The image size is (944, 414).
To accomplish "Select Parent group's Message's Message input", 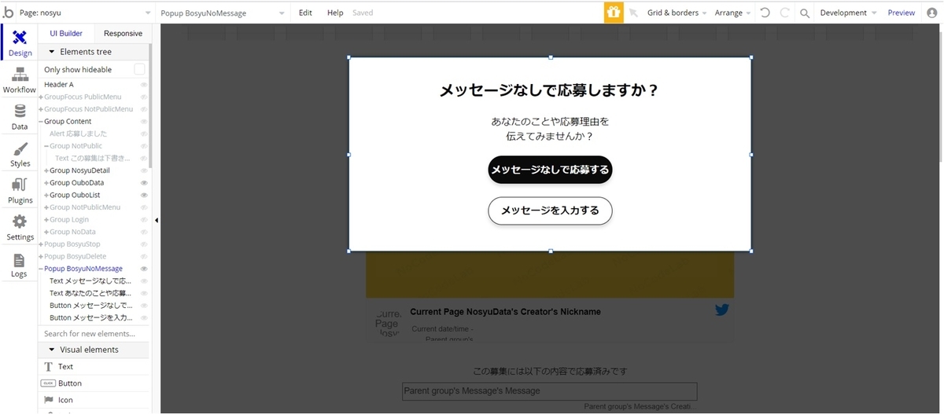I will pyautogui.click(x=549, y=391).
